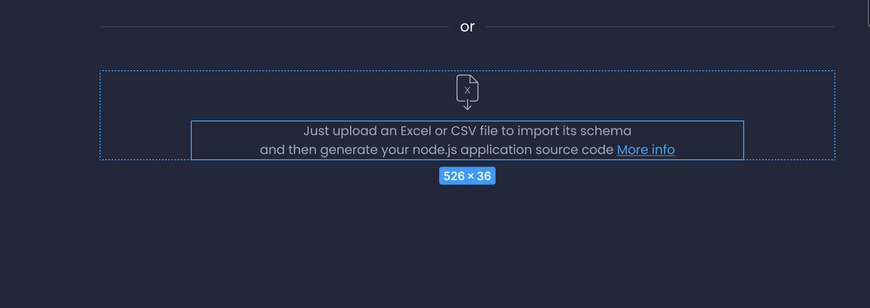
Task: Open the More info link
Action: (x=646, y=150)
